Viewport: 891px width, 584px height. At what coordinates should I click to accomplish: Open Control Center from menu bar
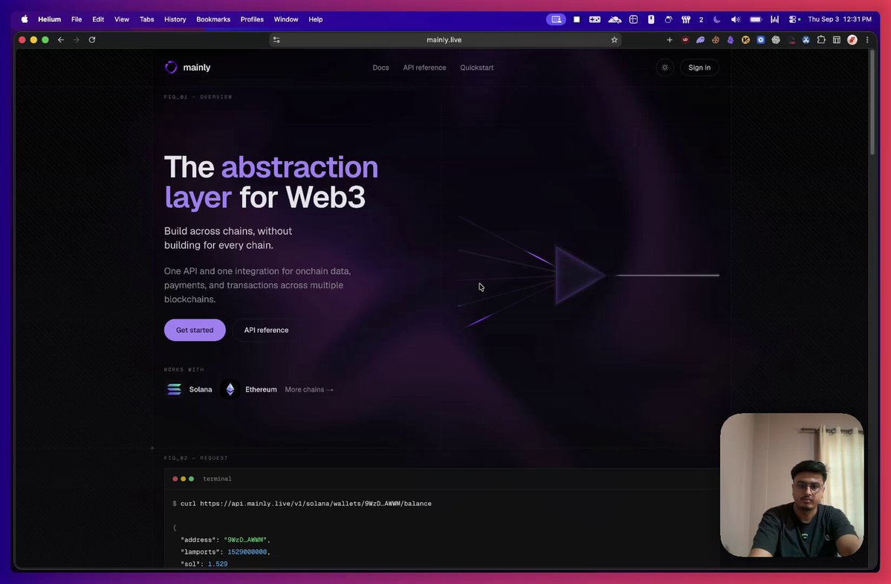pos(794,19)
